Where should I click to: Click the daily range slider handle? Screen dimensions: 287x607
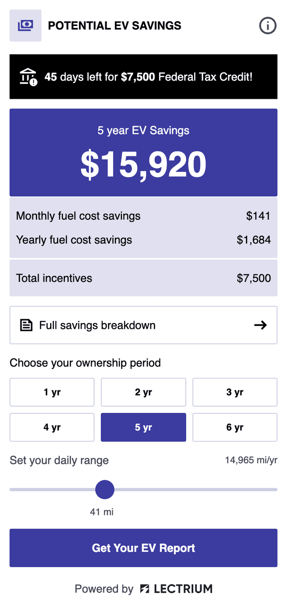point(105,489)
